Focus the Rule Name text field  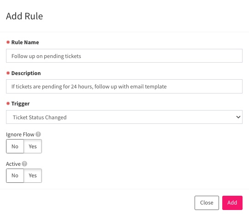[124, 56]
